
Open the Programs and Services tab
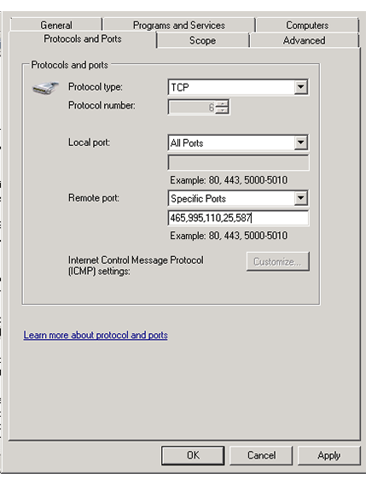(x=179, y=25)
